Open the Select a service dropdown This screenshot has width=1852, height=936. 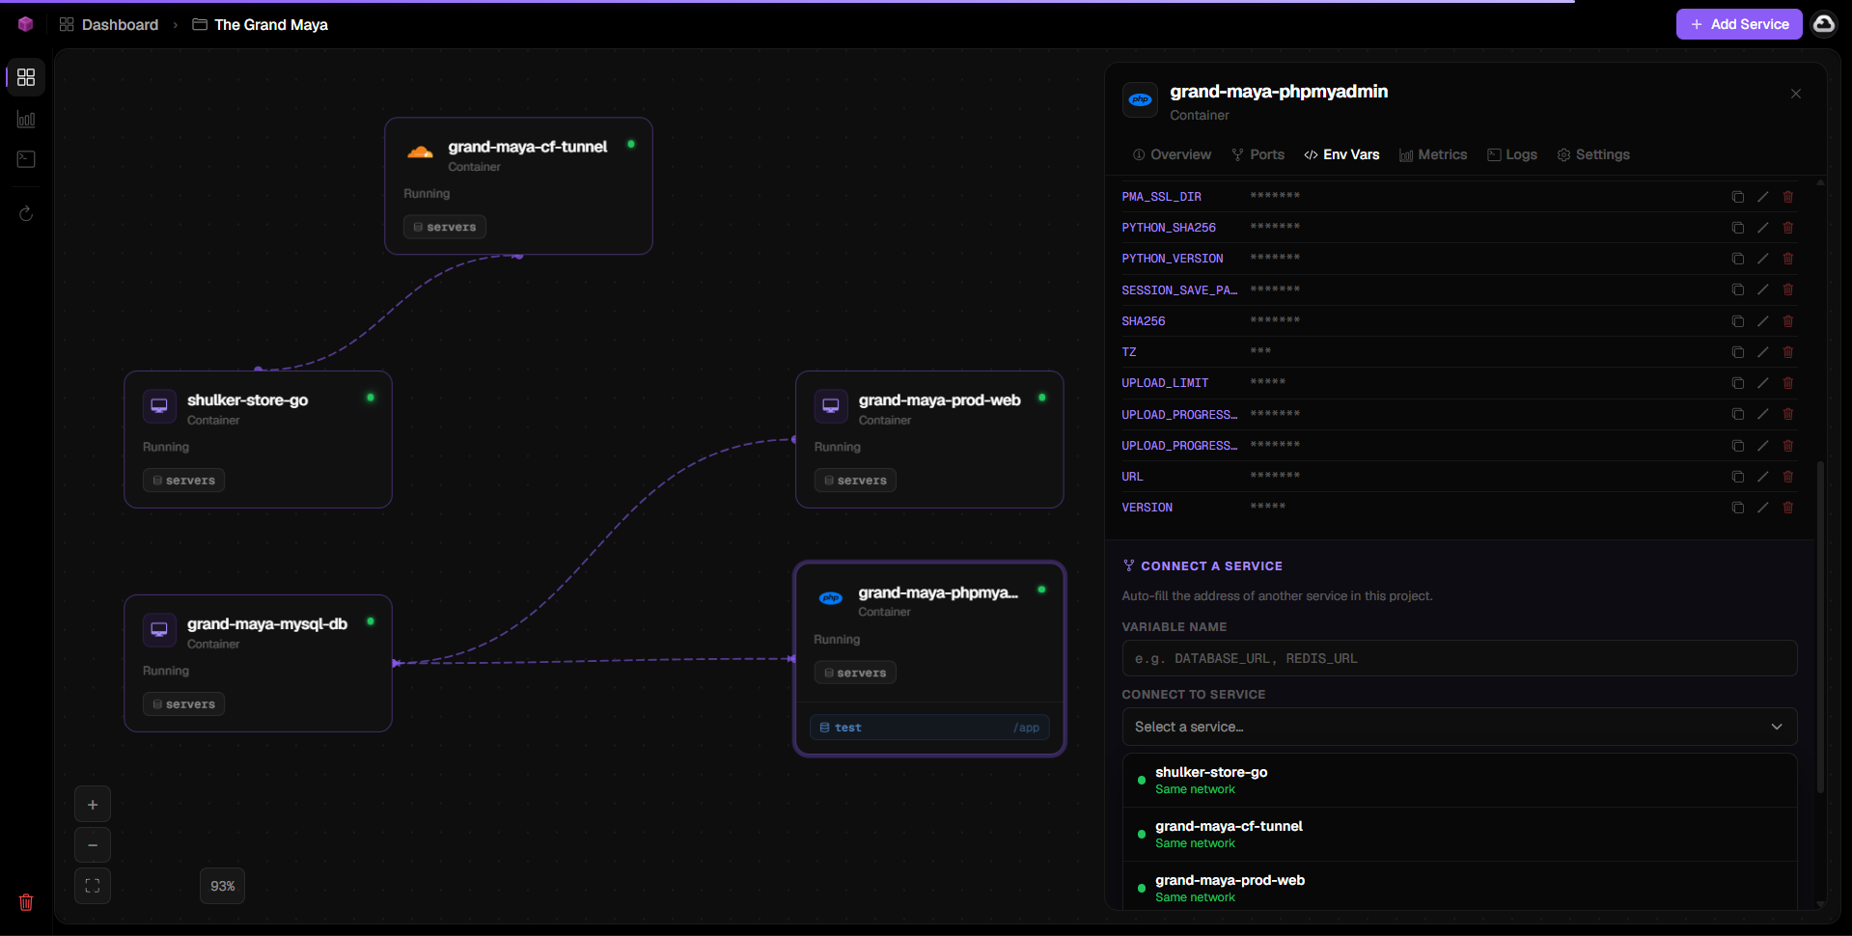(1459, 727)
